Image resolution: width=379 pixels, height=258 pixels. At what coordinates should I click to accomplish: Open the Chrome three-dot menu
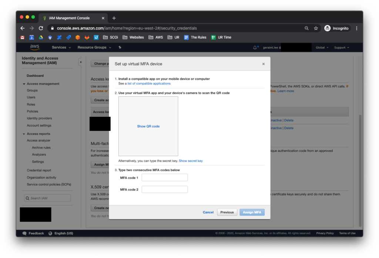pos(357,28)
